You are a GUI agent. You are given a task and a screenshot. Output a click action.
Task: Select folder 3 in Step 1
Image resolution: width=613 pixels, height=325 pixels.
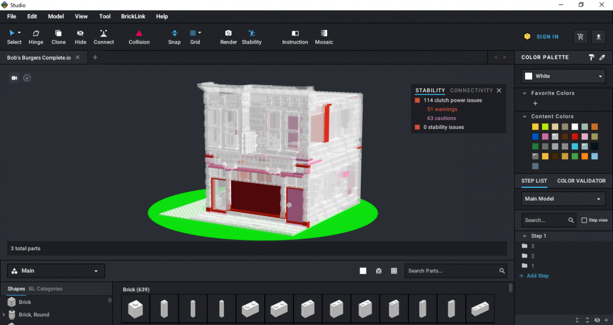tap(528, 246)
